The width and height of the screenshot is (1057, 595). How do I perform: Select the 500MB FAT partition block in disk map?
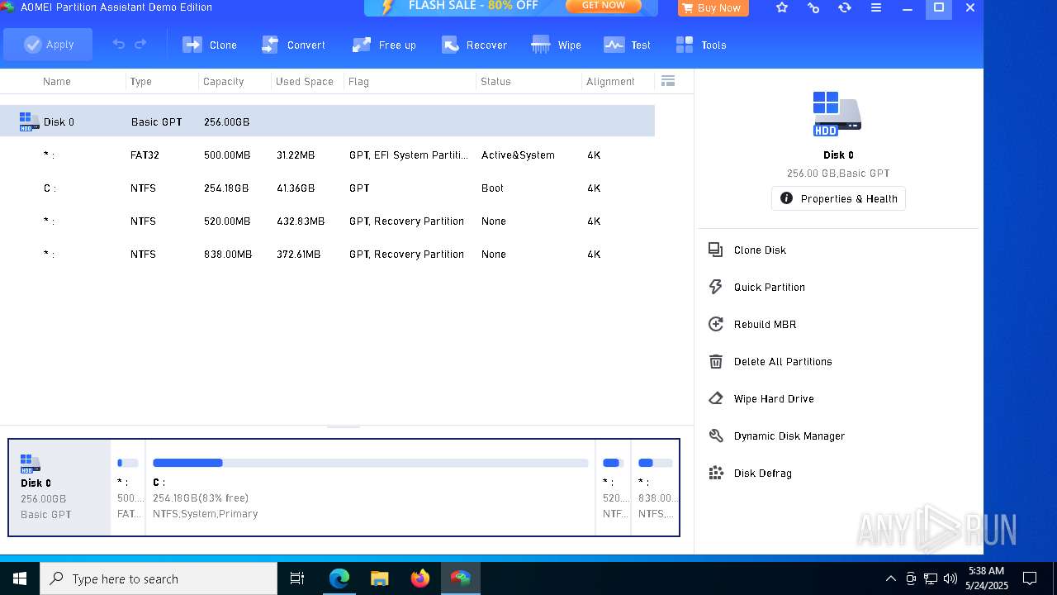pyautogui.click(x=128, y=488)
